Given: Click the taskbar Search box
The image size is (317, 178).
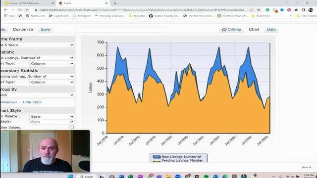Looking at the screenshot, I should point(87,177).
